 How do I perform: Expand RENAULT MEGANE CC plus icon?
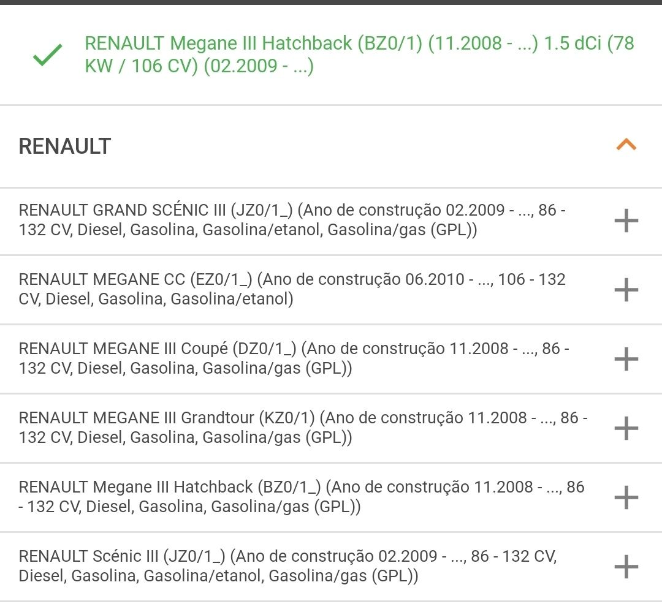click(626, 290)
